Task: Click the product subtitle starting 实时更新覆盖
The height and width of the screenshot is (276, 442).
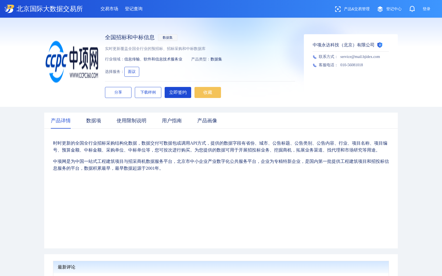Action: (x=155, y=49)
